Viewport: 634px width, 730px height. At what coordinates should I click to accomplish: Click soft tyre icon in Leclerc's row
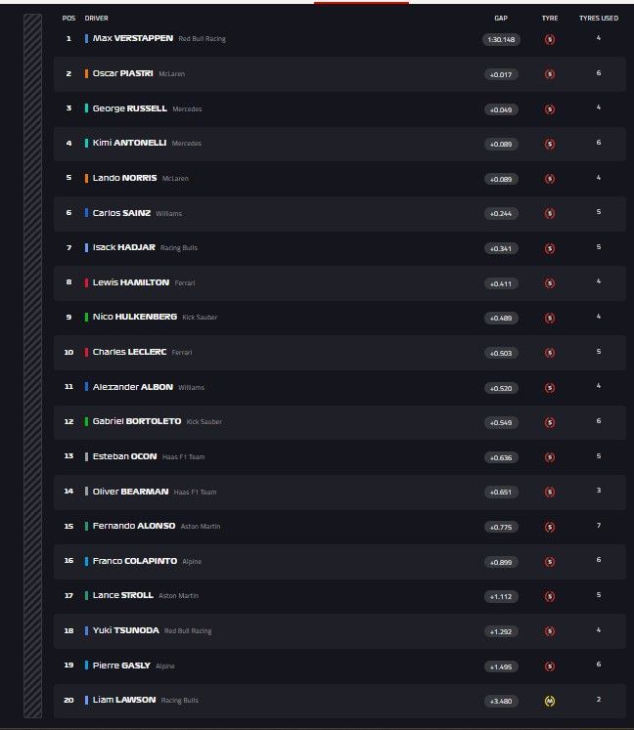click(549, 352)
